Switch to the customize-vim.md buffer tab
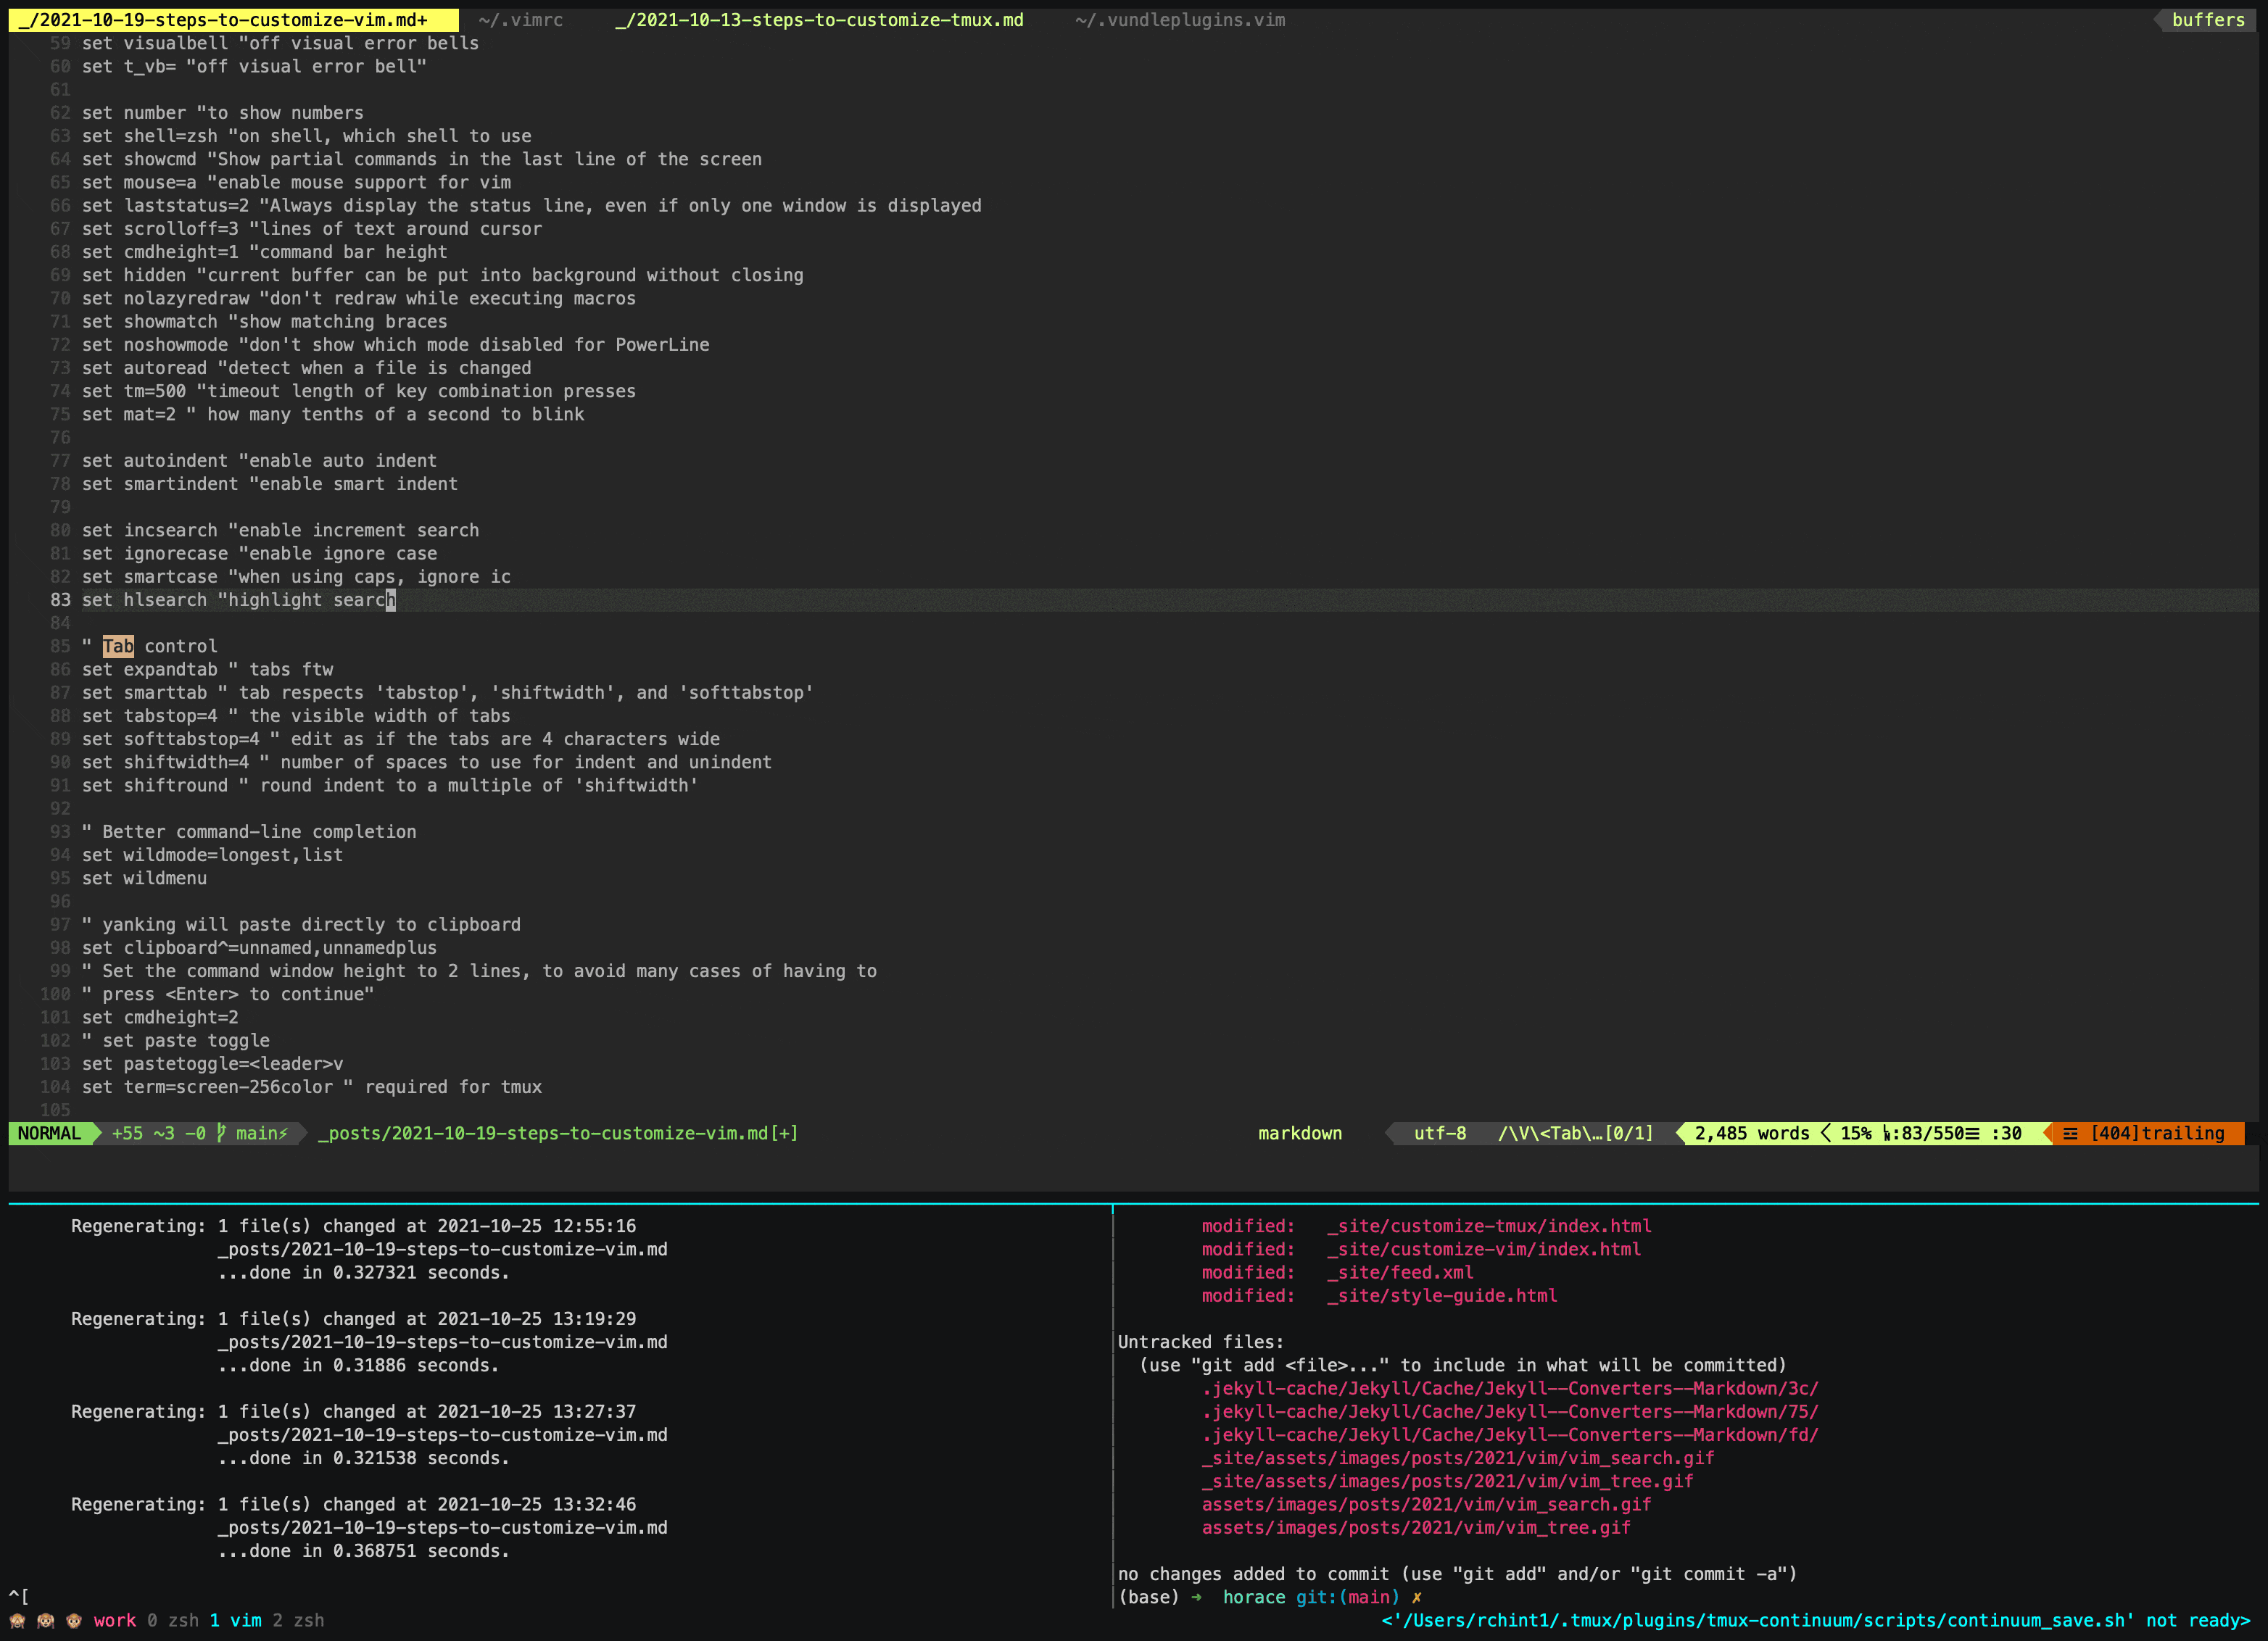2268x1641 pixels. (x=233, y=20)
